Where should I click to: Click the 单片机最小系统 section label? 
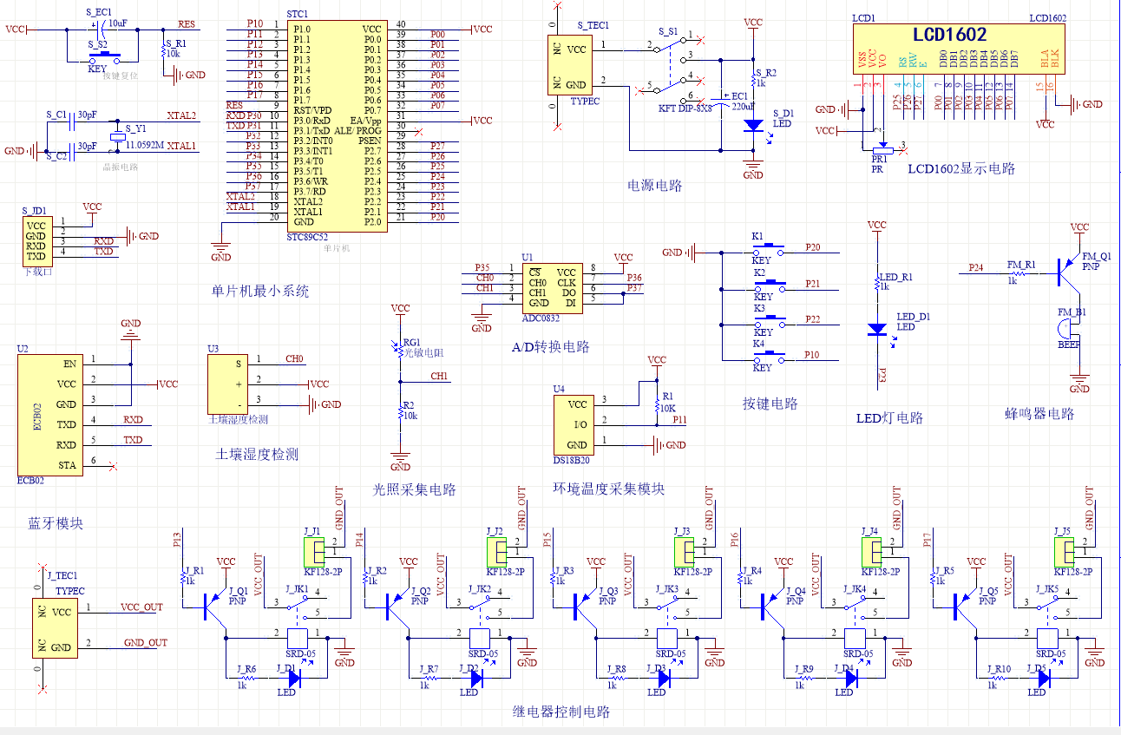[259, 292]
